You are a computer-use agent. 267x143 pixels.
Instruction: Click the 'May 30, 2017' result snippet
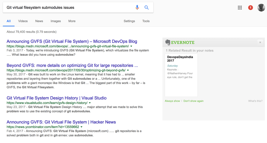[x=76, y=81]
